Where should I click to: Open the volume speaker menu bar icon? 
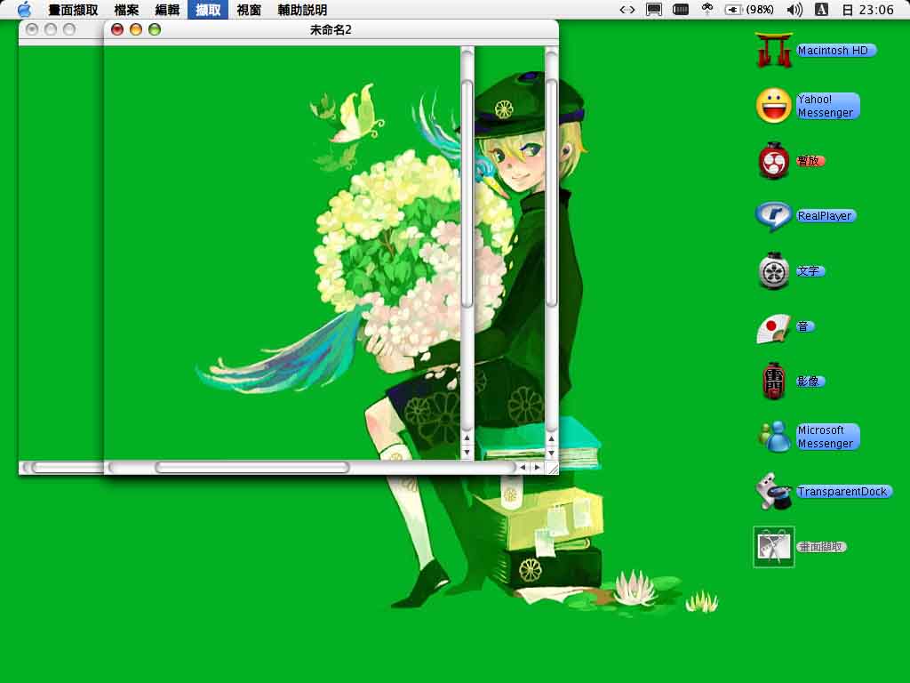pos(794,9)
